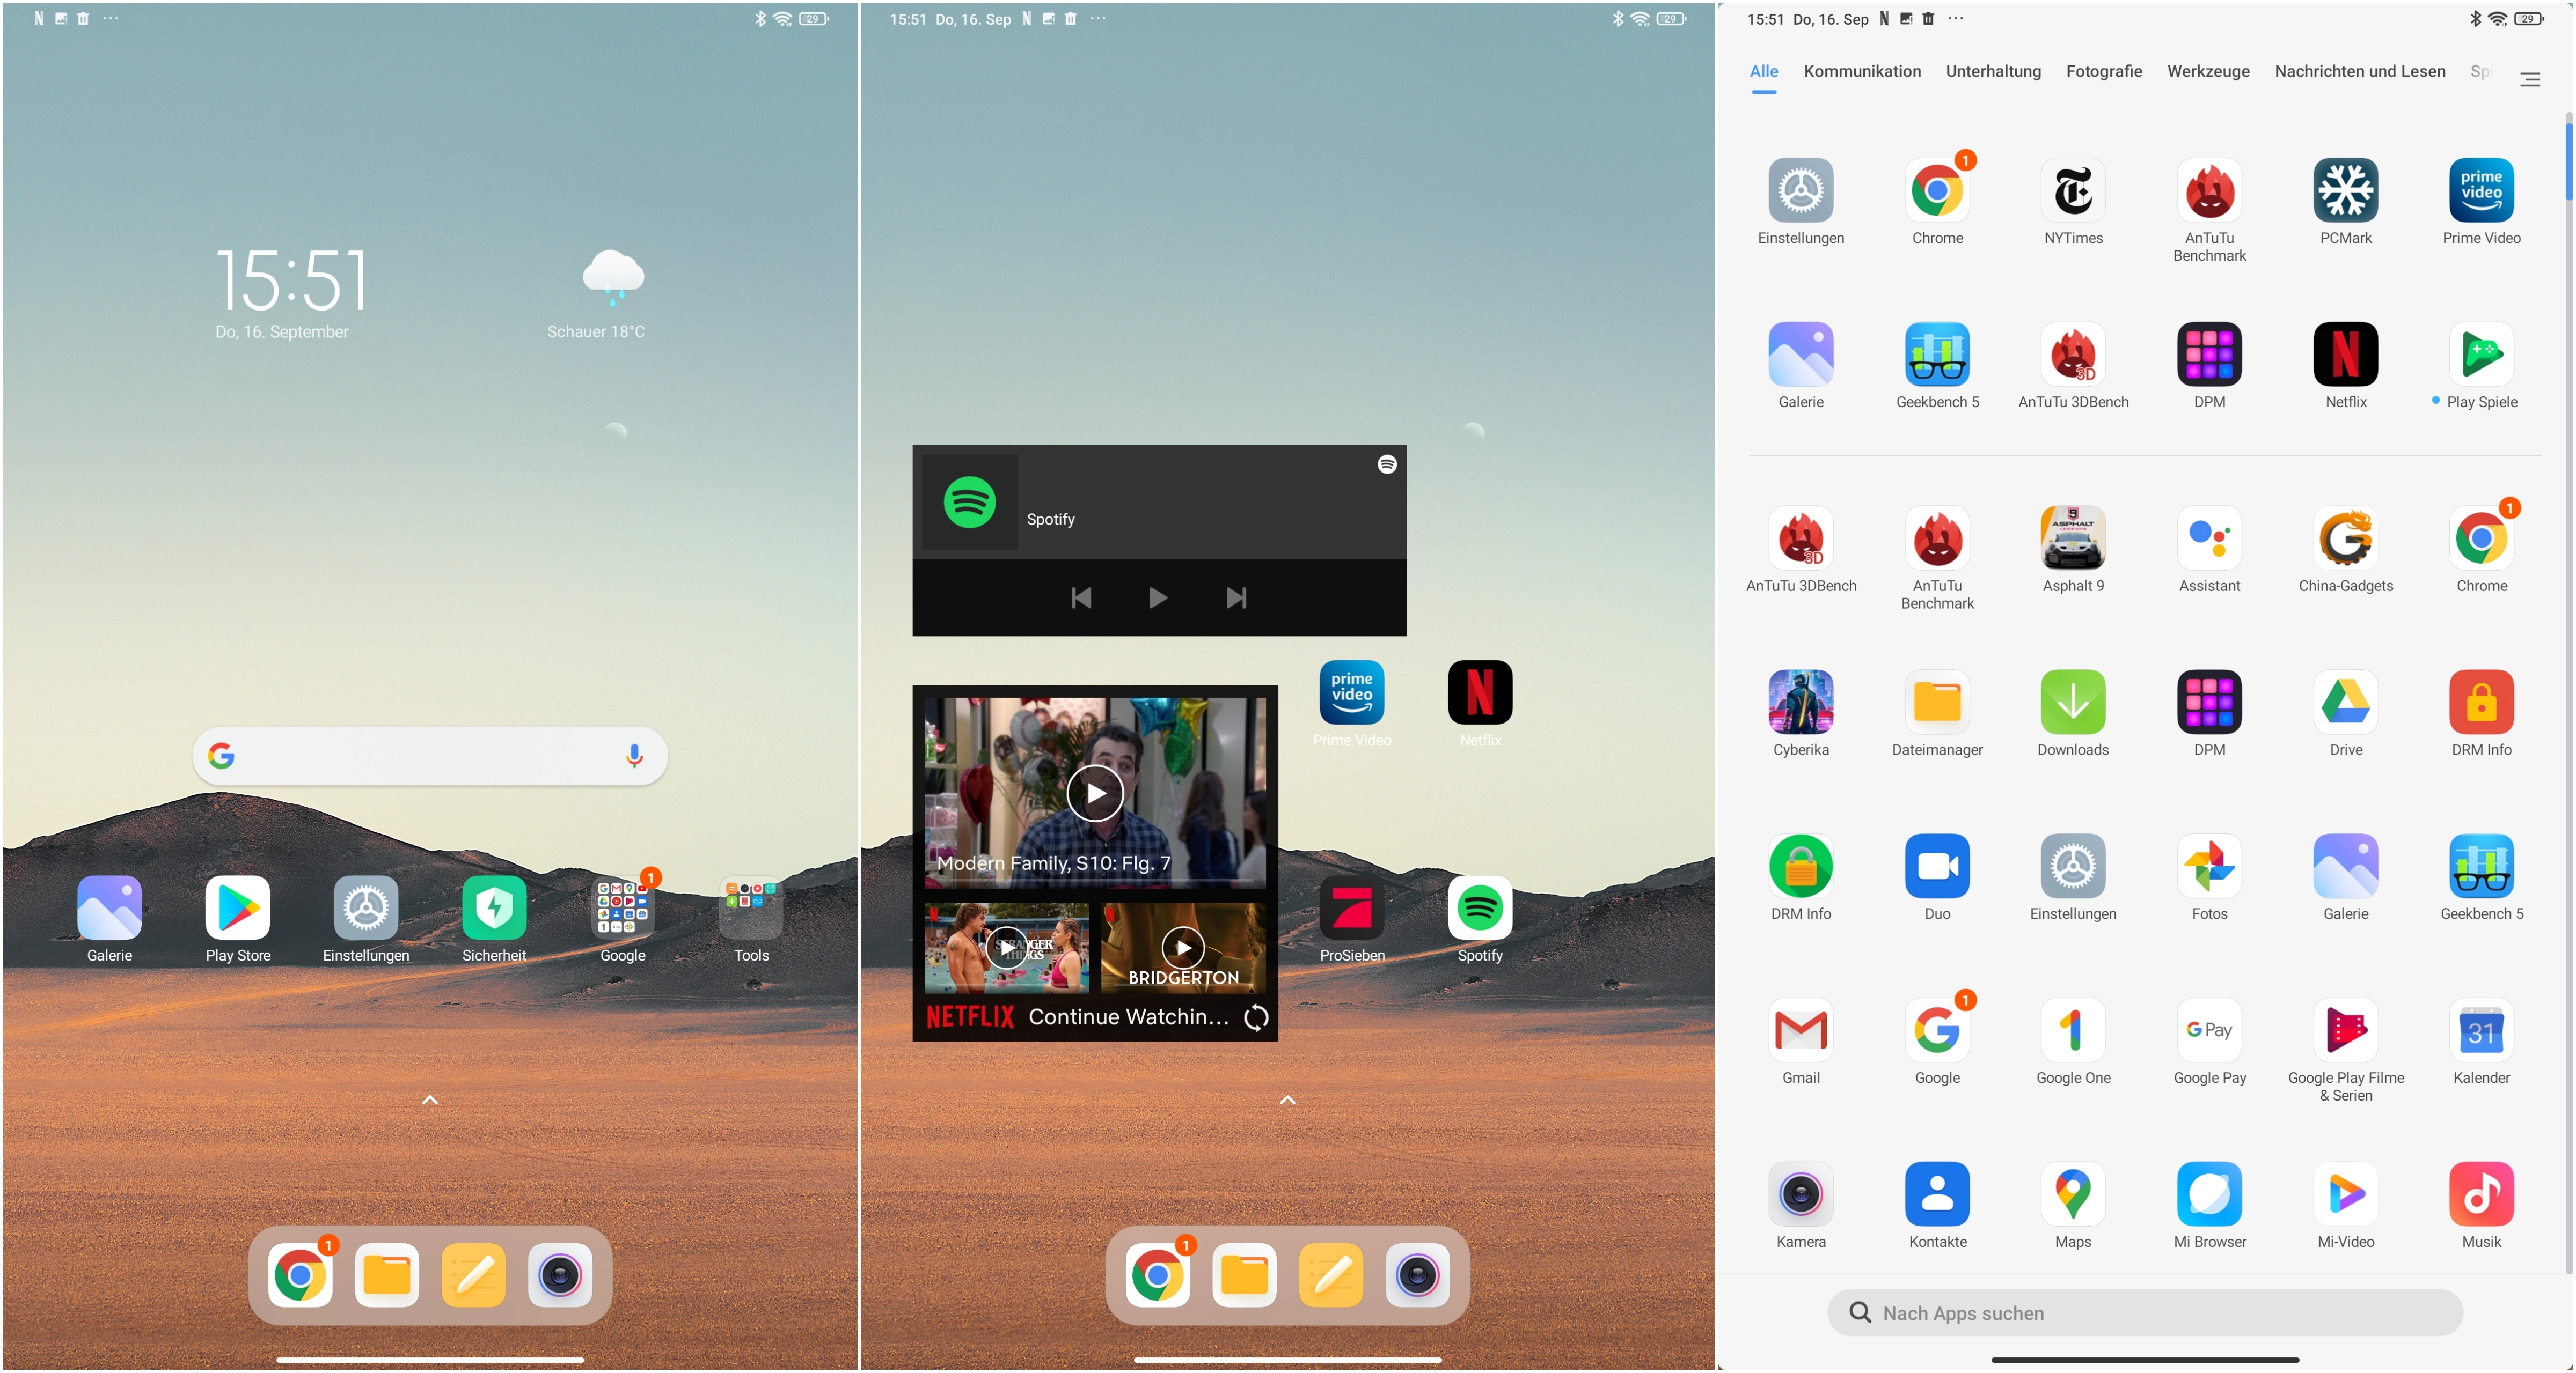Image resolution: width=2576 pixels, height=1373 pixels.
Task: Open Kalender app
Action: point(2481,1029)
